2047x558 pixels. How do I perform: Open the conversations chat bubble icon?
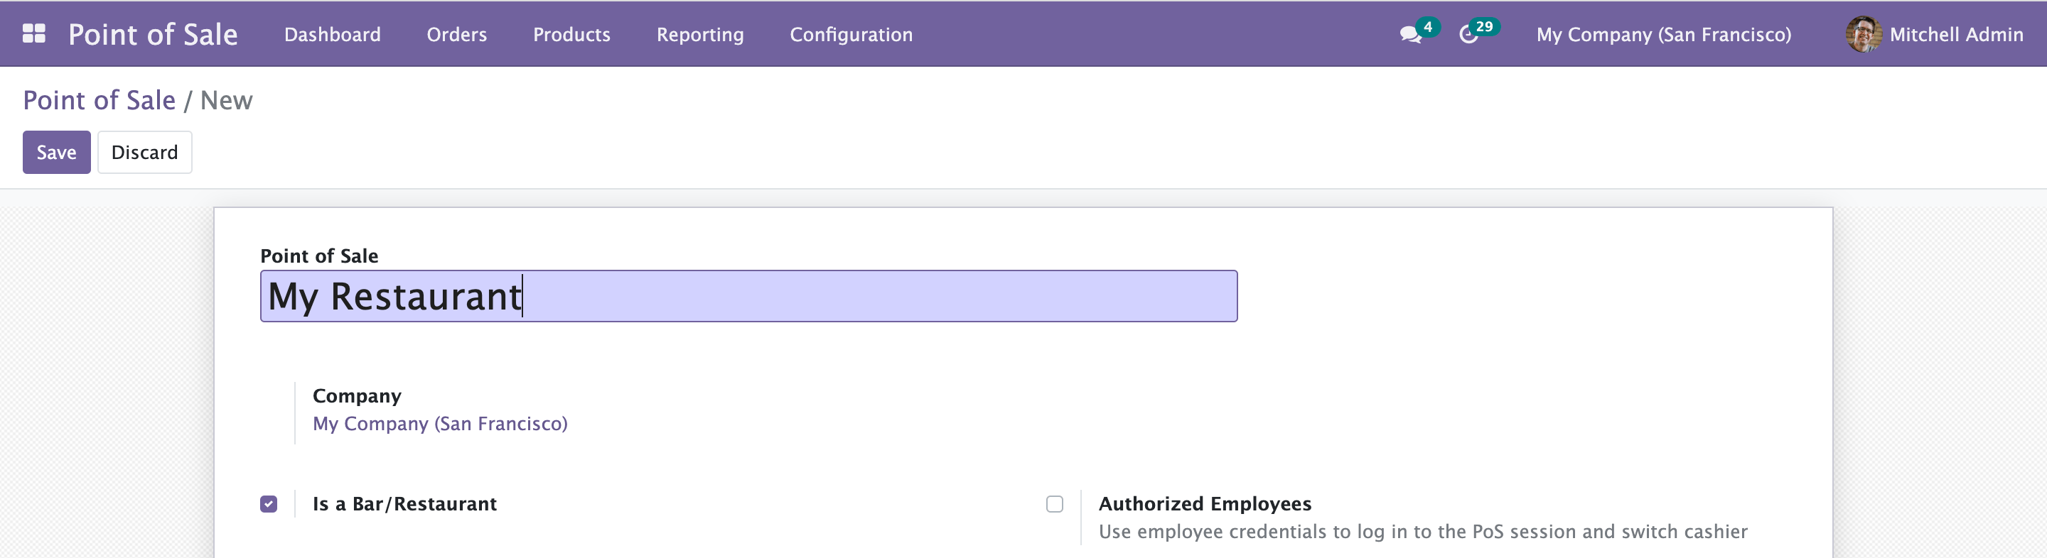click(x=1409, y=35)
